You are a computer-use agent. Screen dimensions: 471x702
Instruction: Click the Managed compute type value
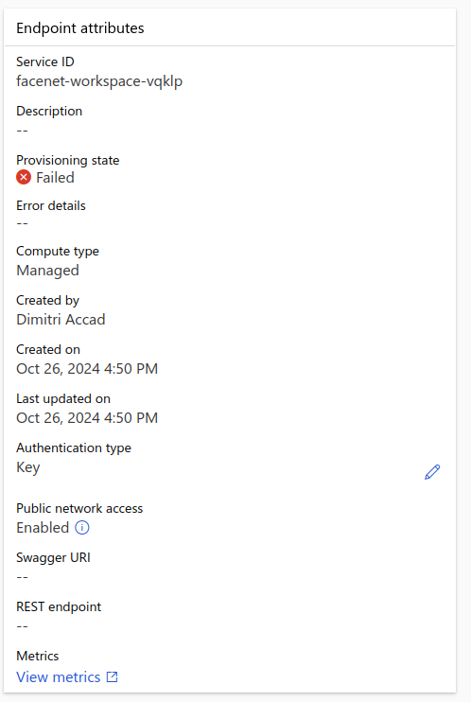click(47, 271)
